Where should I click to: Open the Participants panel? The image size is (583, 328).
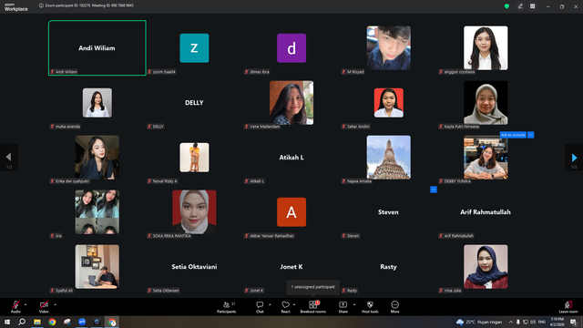tap(227, 307)
